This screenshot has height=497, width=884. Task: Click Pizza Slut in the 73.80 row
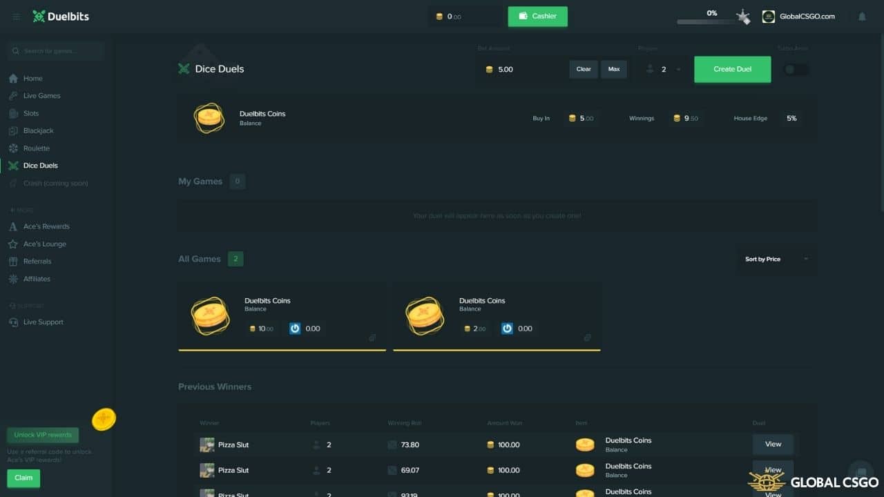[x=233, y=445]
